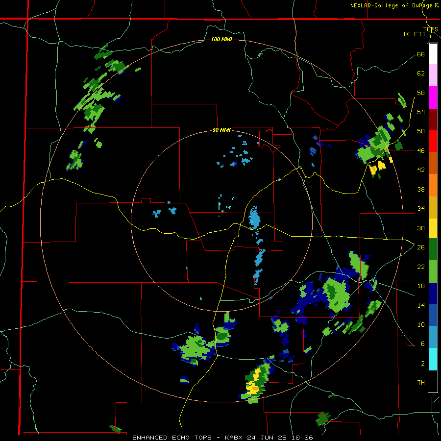441x441 pixels.
Task: Click the '54' legend value
Action: tap(421, 112)
